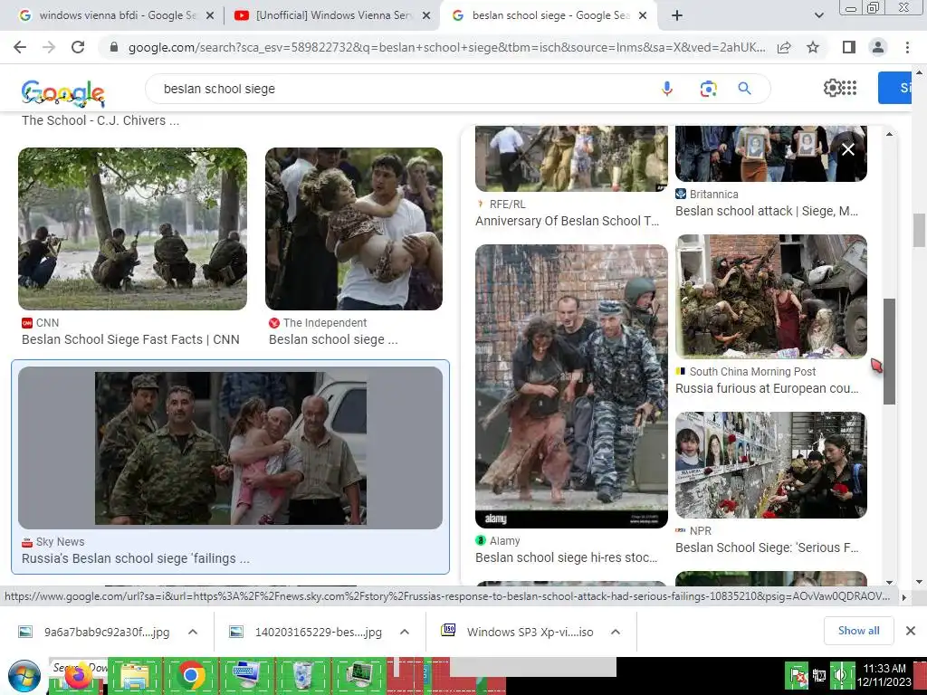Viewport: 927px width, 695px height.
Task: Close the image preview panel
Action: click(x=847, y=149)
